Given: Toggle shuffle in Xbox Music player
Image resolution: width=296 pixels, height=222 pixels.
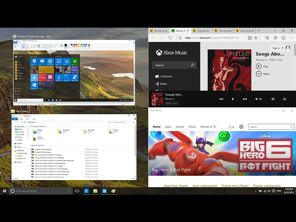Looking at the screenshot, I should (273, 99).
